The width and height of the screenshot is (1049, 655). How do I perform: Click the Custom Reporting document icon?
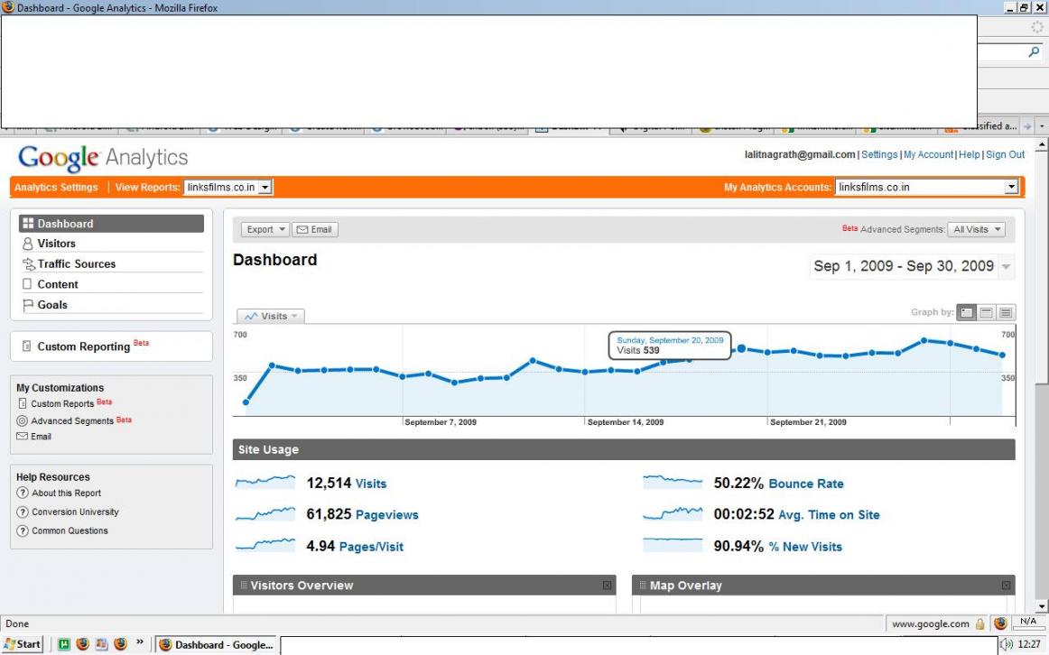(x=27, y=346)
